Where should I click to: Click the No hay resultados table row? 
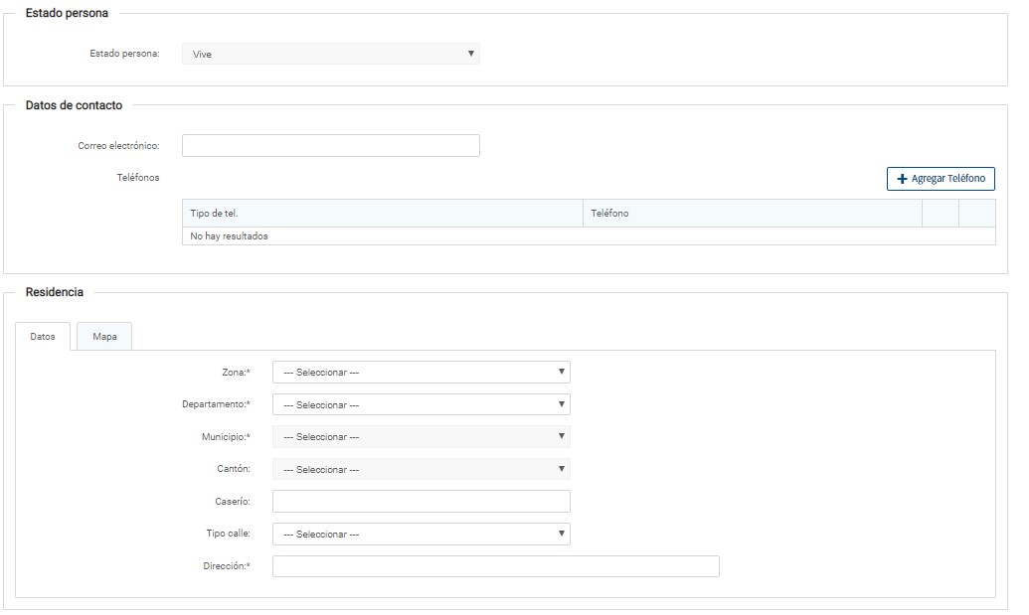(588, 236)
